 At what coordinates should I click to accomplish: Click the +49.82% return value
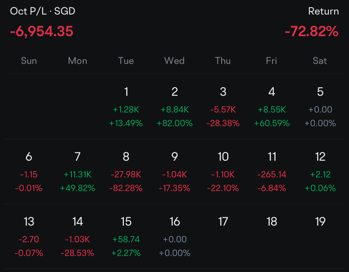pos(78,188)
